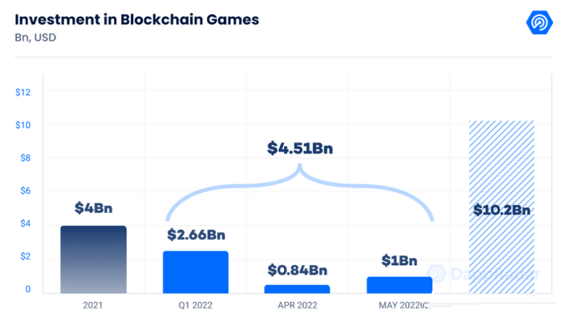
Task: Select the APR 2022 blue bar
Action: (x=297, y=289)
